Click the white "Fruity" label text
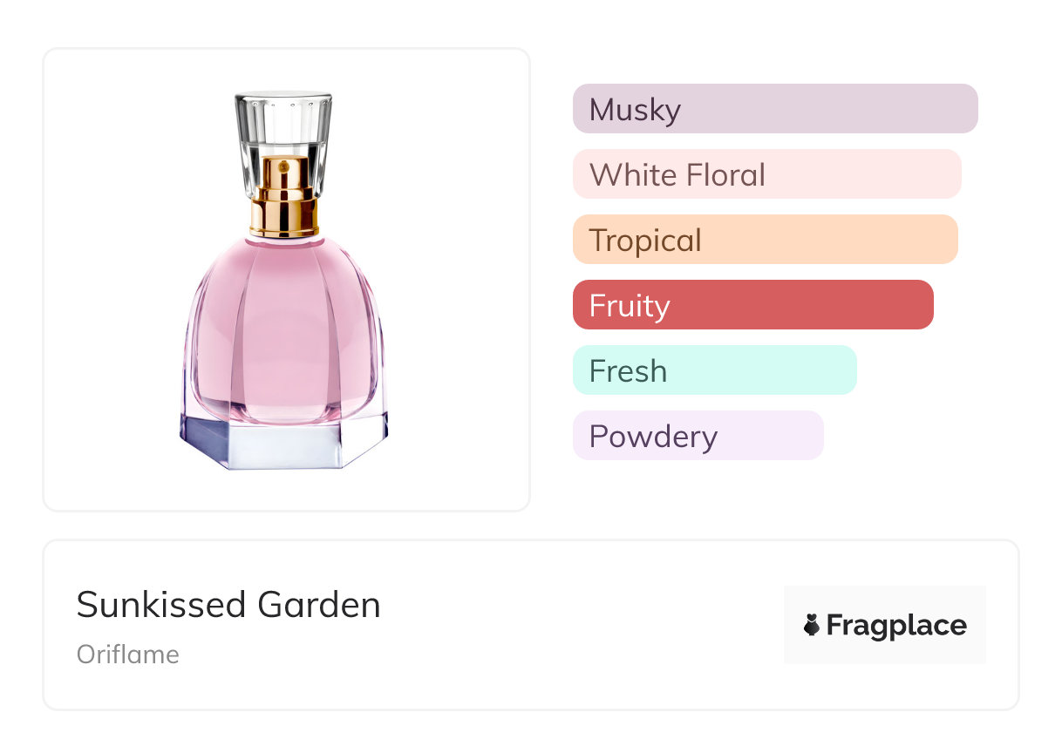 [x=630, y=306]
